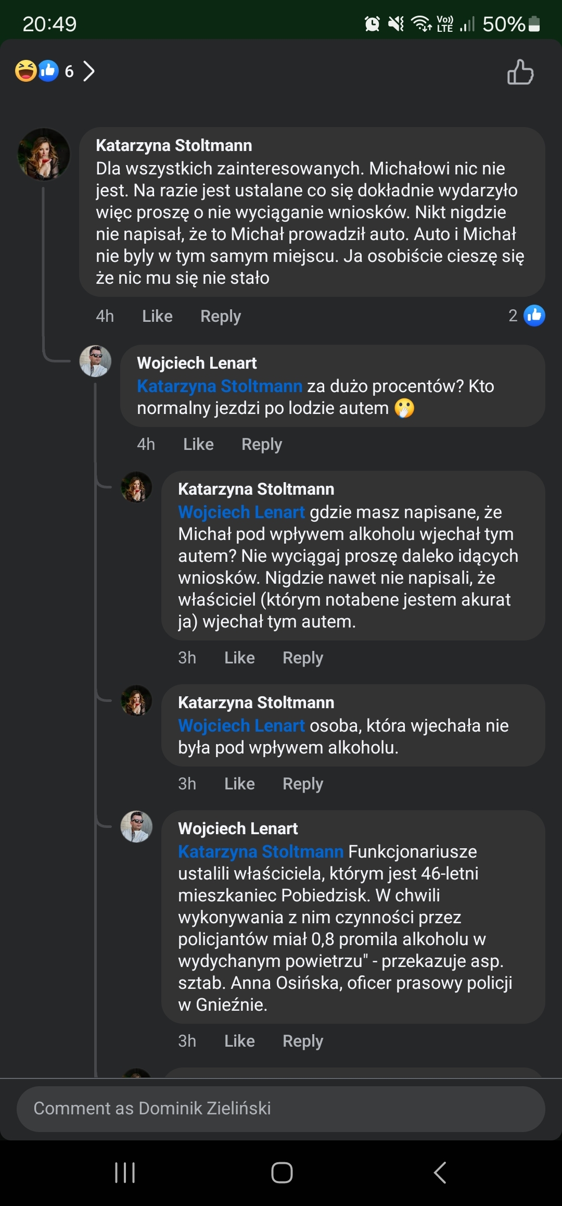Image resolution: width=562 pixels, height=1206 pixels.
Task: Open Katarzyna Stoltmann's large profile picture
Action: coord(44,154)
